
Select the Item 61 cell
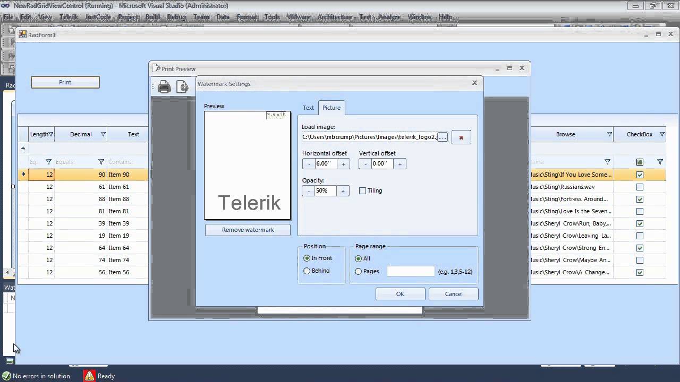pos(127,187)
